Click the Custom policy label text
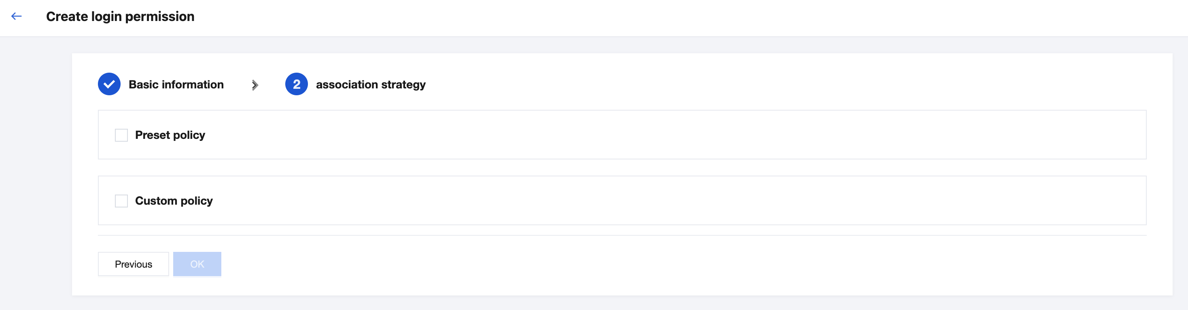This screenshot has height=310, width=1188. [174, 201]
